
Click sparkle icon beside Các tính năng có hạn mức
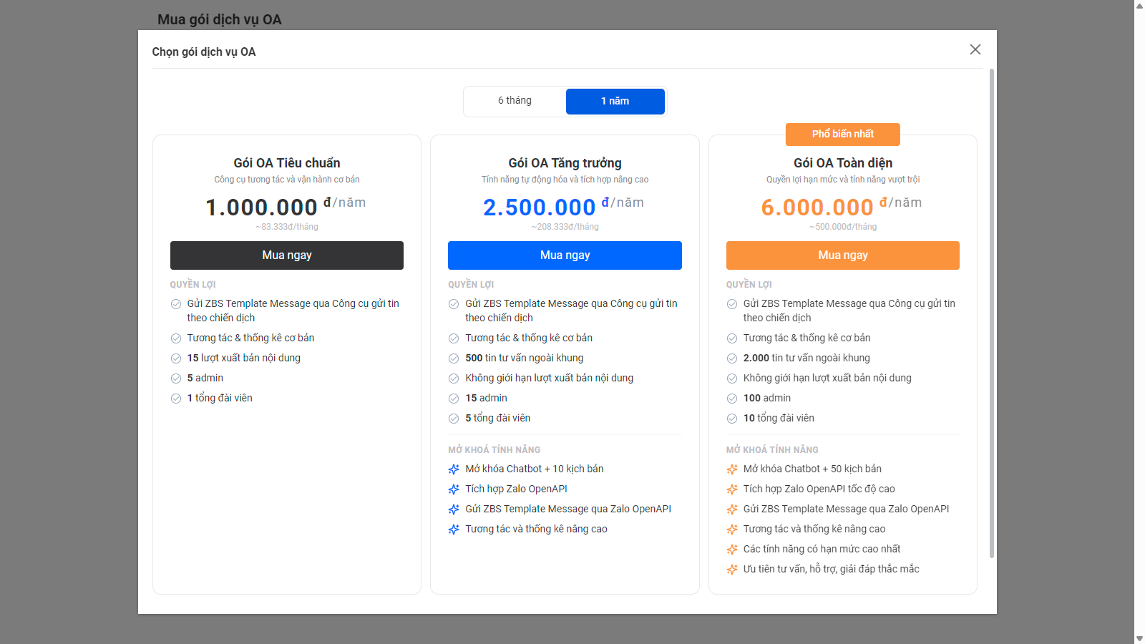point(732,550)
